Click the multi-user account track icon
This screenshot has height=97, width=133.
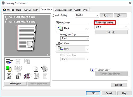[27, 76]
